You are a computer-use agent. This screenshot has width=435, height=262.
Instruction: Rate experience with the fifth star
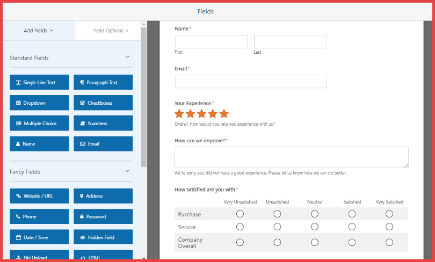224,114
